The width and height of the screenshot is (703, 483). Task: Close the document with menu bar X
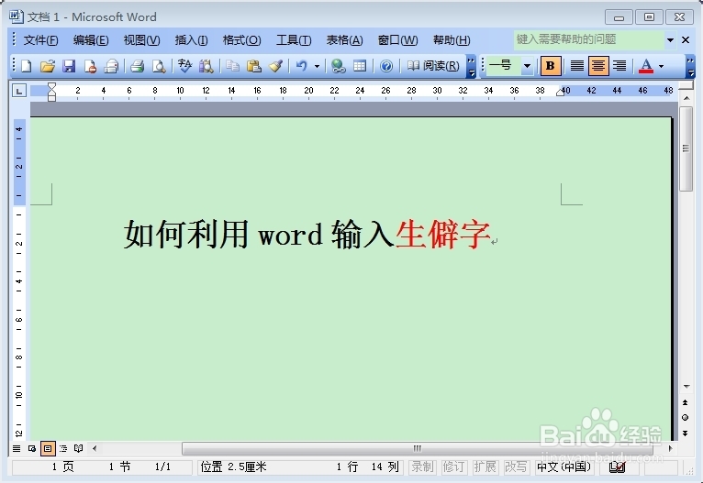point(686,40)
